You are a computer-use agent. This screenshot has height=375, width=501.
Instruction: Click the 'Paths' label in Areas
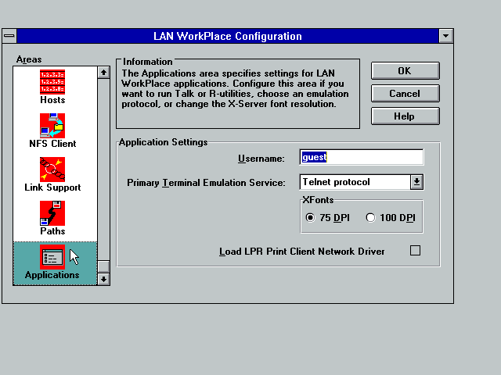[x=52, y=231]
